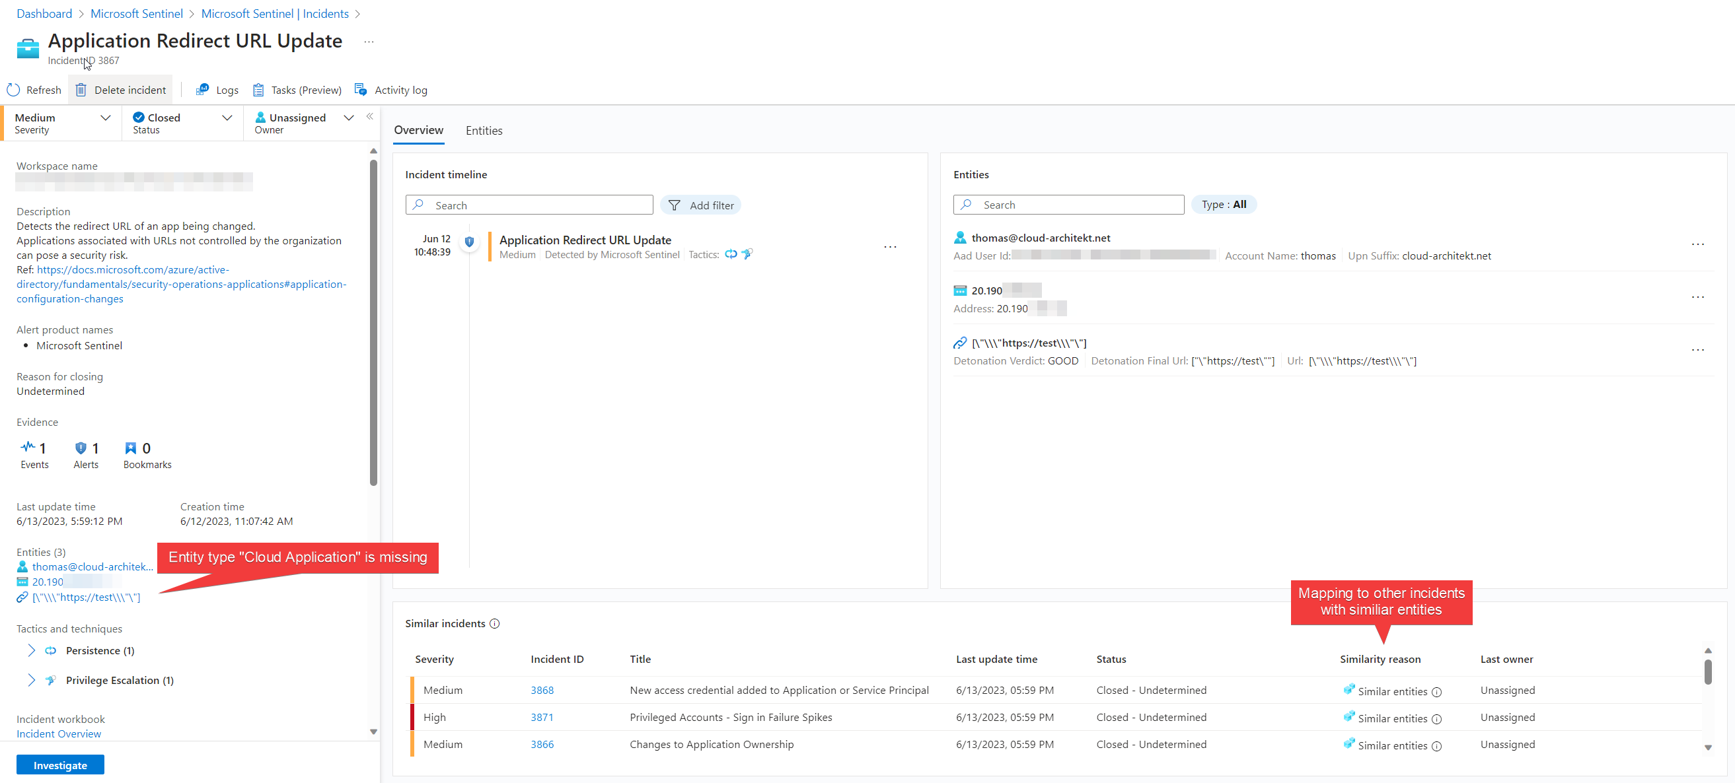Click the Delete incident trash icon
Viewport: 1735px width, 783px height.
click(x=81, y=90)
